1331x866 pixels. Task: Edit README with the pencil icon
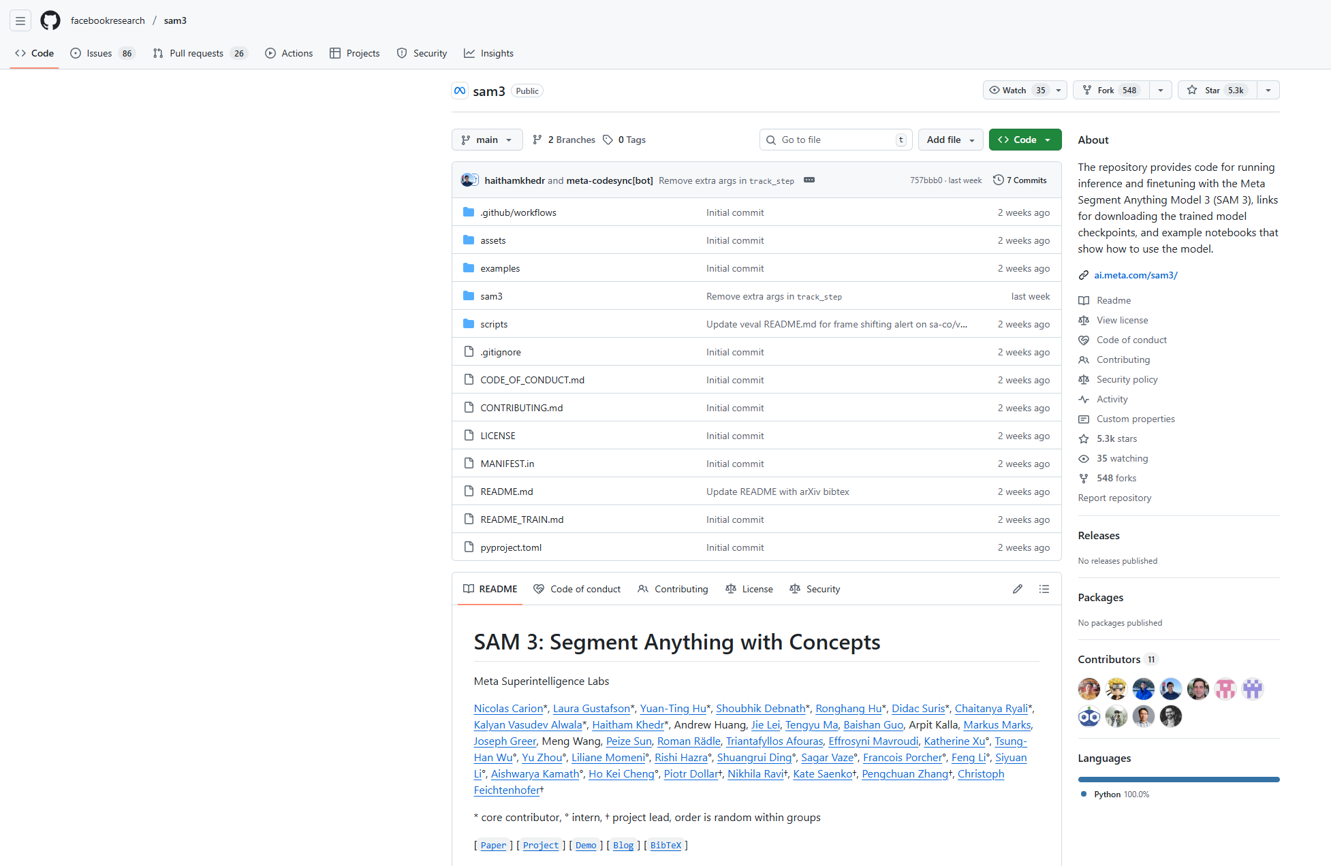click(x=1017, y=589)
